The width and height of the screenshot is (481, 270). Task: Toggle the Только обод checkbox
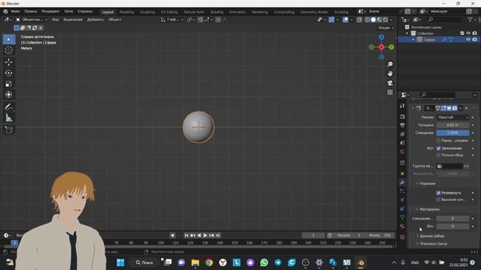[x=439, y=155]
